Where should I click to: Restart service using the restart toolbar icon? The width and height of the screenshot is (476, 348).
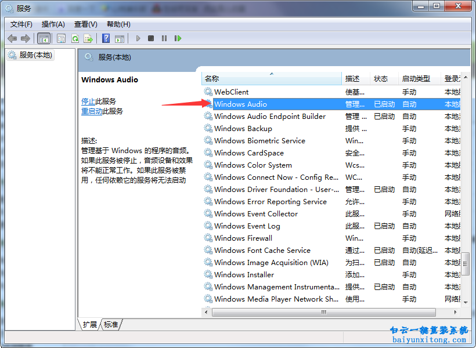(178, 38)
